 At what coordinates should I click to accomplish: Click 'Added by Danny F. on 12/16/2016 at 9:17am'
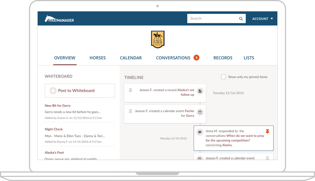click(73, 142)
